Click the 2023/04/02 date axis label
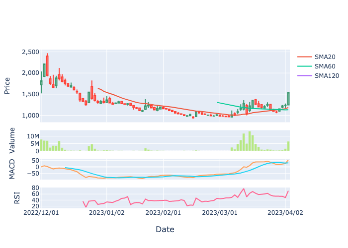Image resolution: width=348 pixels, height=248 pixels. [x=285, y=213]
